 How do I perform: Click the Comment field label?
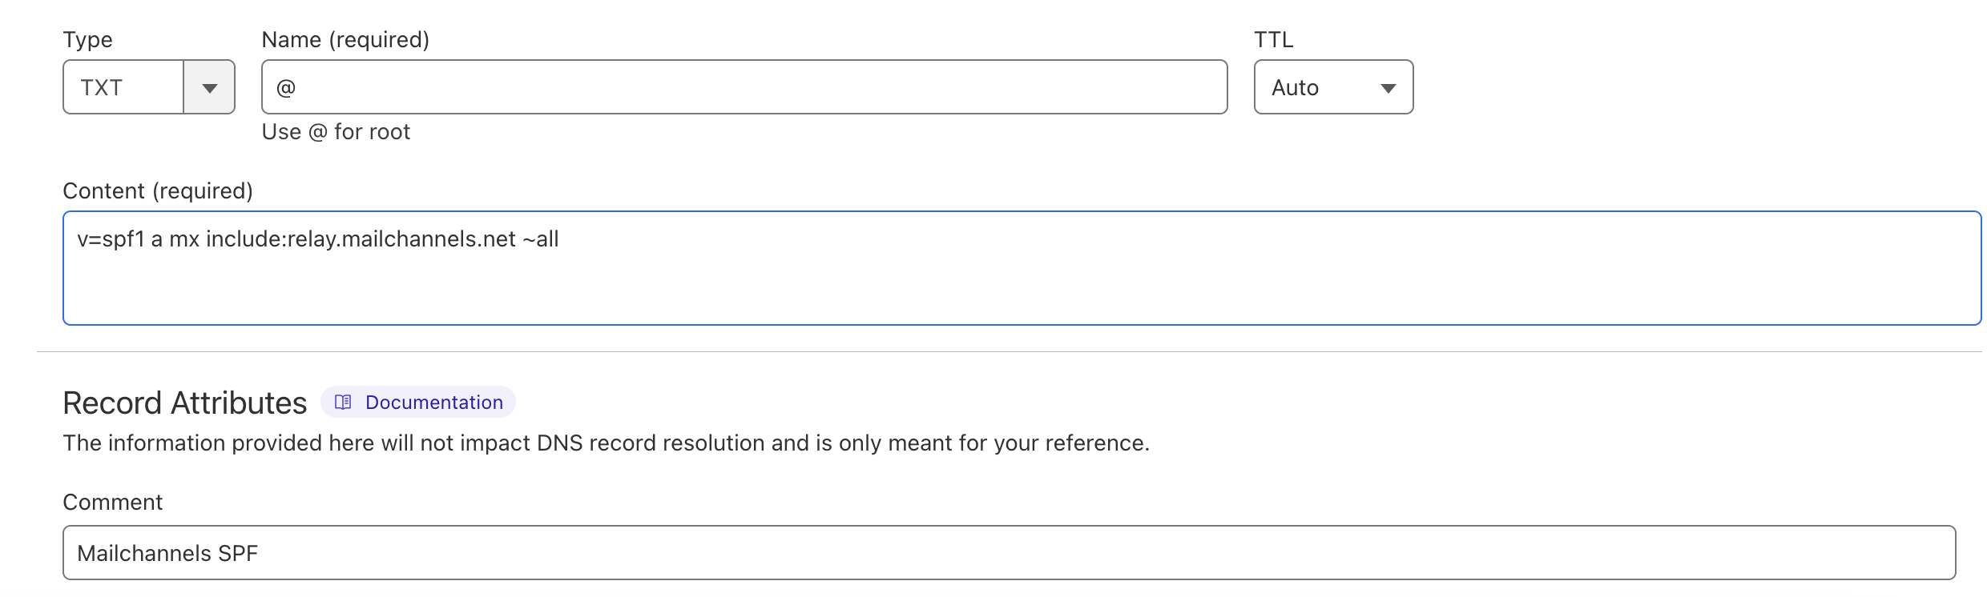coord(113,502)
